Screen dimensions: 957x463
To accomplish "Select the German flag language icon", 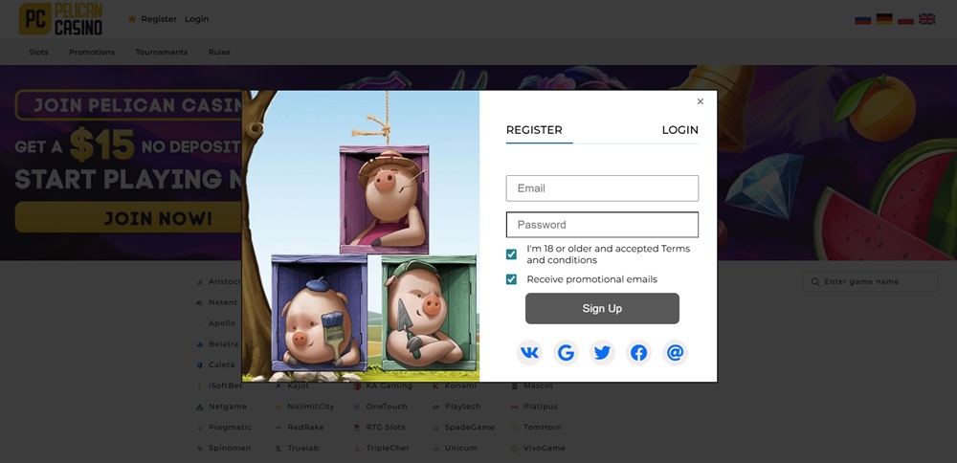I will [x=884, y=18].
